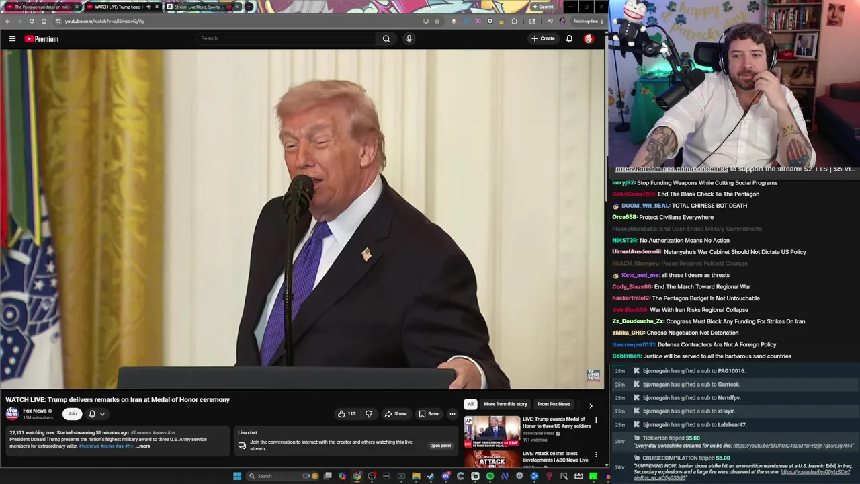Bookmark this page with star icon
This screenshot has height=484, width=860.
[x=437, y=21]
